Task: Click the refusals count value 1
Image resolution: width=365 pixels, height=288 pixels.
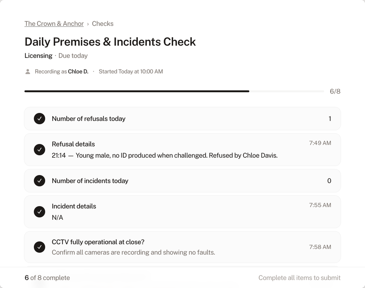Action: 330,119
